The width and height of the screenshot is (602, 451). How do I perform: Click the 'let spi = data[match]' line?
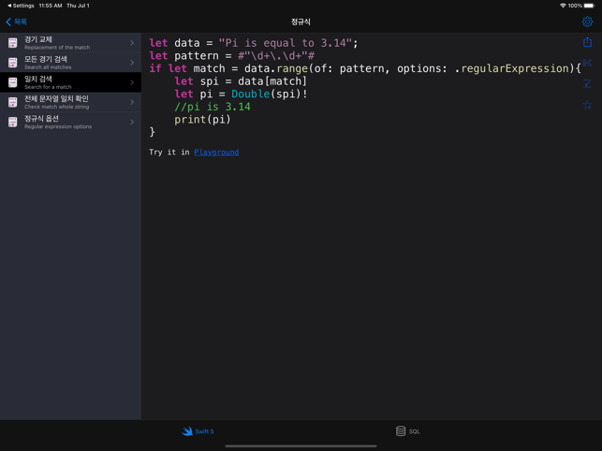(x=241, y=81)
